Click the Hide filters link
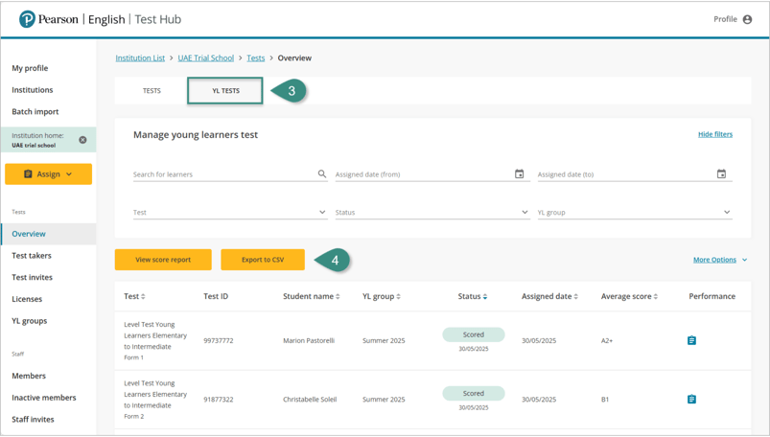Screen dimensions: 770x437 (x=714, y=134)
